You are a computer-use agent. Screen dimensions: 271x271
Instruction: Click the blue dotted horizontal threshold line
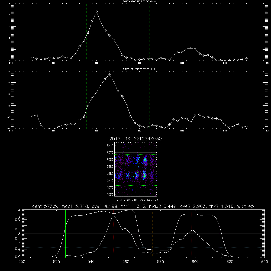point(143,247)
